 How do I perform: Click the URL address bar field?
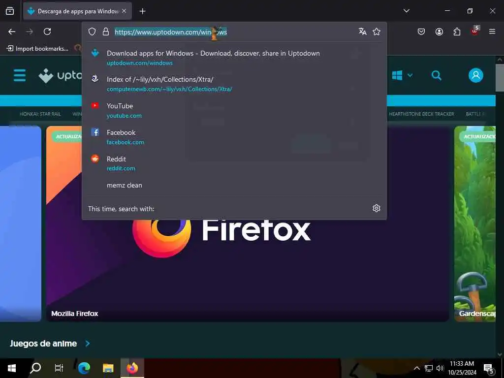pyautogui.click(x=235, y=32)
